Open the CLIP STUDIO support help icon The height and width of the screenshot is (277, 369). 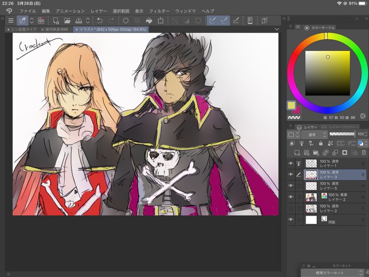coord(264,21)
